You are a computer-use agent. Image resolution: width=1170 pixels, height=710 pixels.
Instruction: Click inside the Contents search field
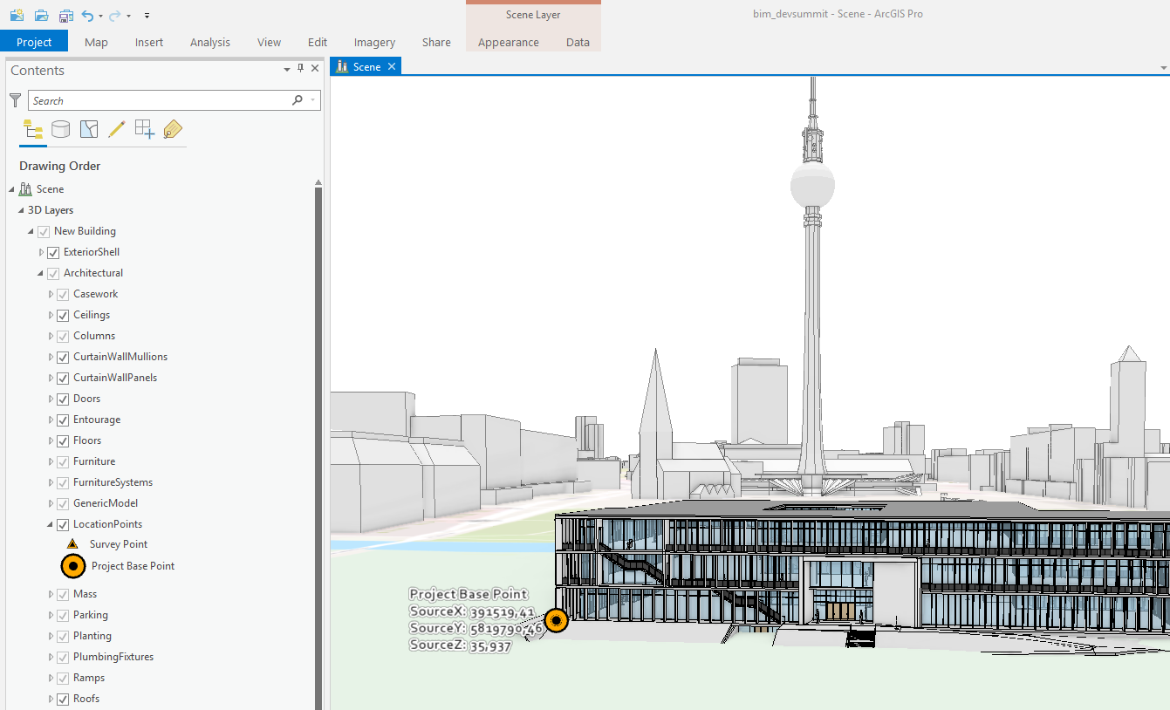[157, 99]
